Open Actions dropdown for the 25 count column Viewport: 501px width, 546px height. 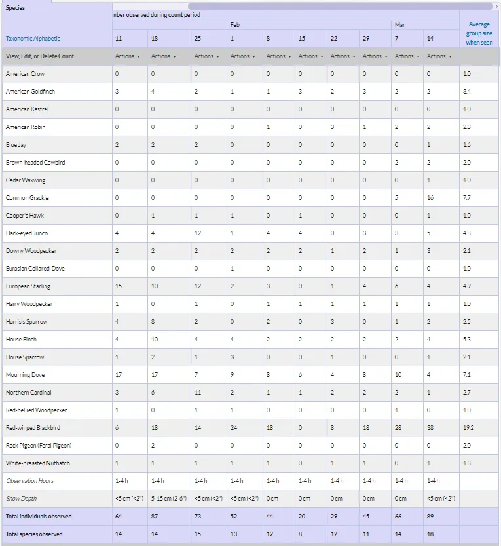point(207,56)
